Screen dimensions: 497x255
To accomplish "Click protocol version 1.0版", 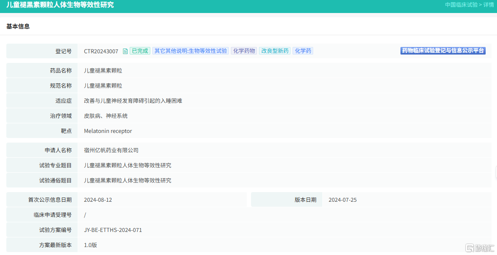I will point(90,245).
